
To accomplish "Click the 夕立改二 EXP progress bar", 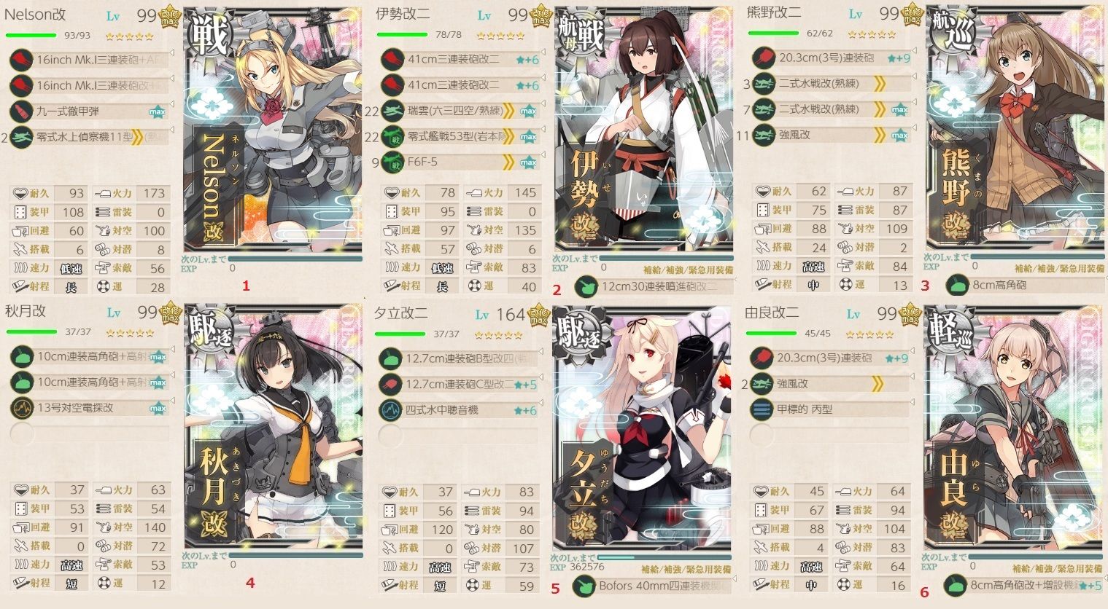I will pyautogui.click(x=664, y=557).
